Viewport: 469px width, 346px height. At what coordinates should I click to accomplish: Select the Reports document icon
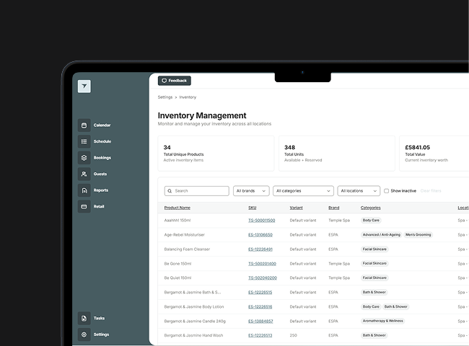(x=84, y=190)
